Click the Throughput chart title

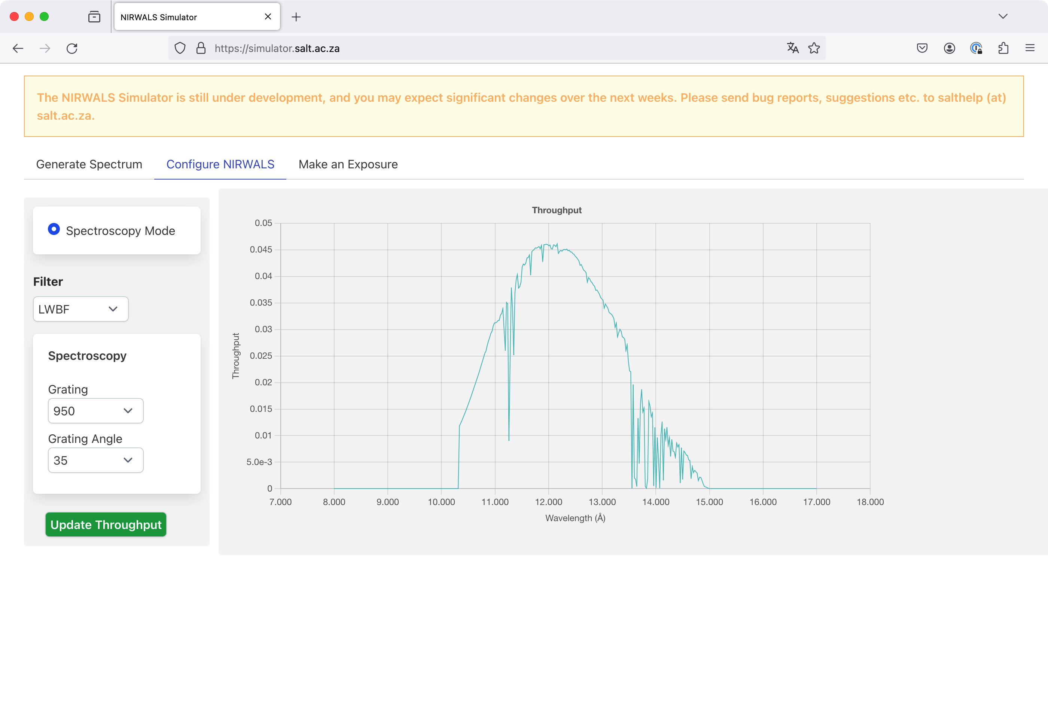coord(557,210)
